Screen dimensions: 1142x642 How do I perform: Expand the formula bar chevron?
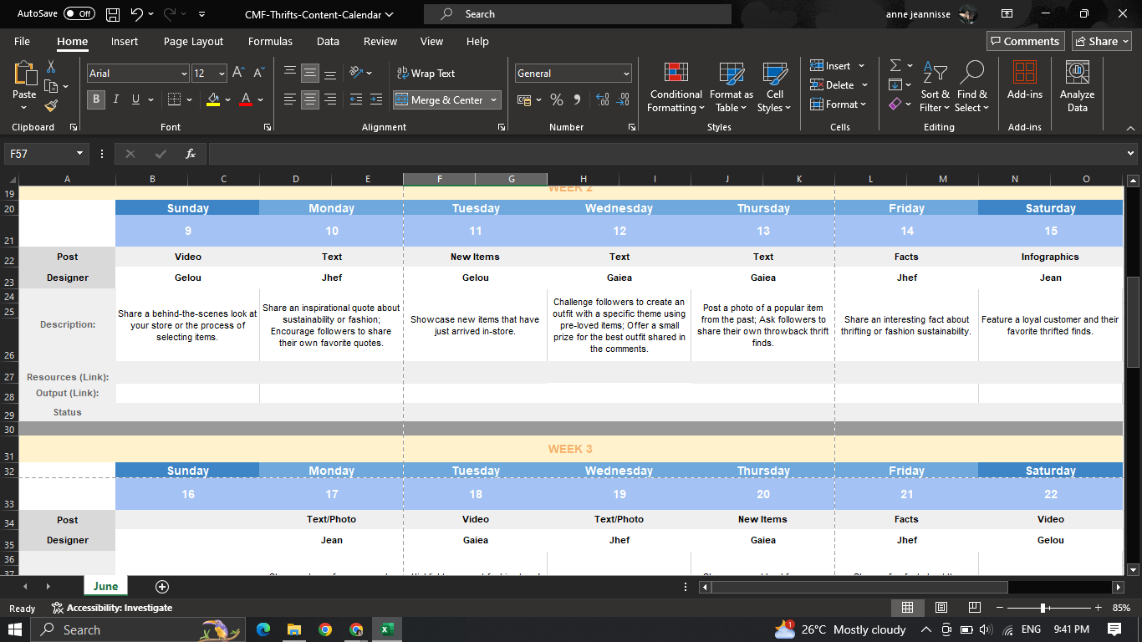click(x=1131, y=154)
